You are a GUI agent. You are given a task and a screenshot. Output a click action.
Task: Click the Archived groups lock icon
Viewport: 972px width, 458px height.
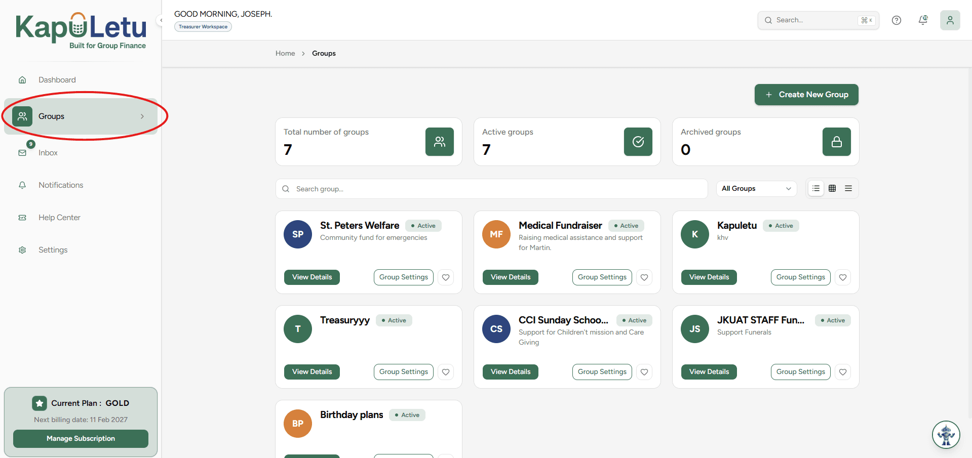837,142
